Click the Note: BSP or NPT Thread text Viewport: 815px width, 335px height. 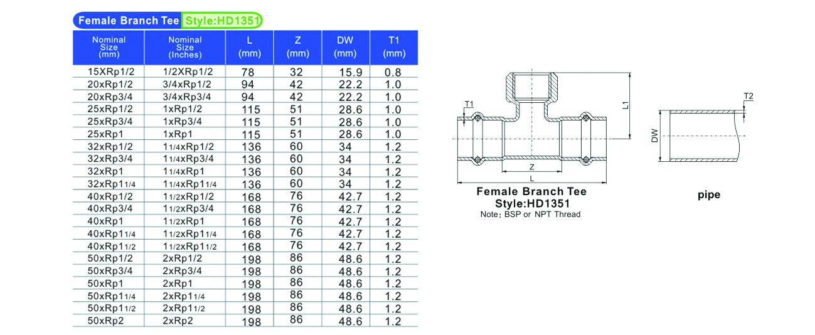click(x=530, y=215)
